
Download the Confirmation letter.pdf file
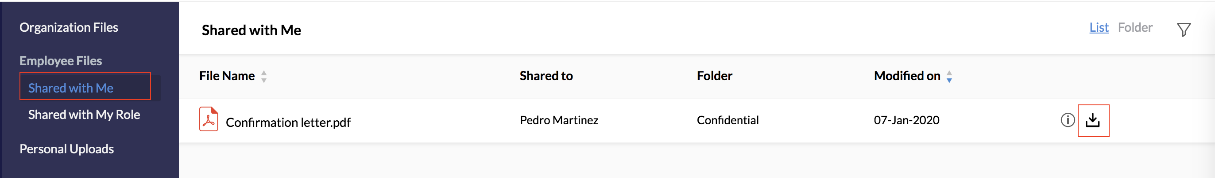[1092, 121]
